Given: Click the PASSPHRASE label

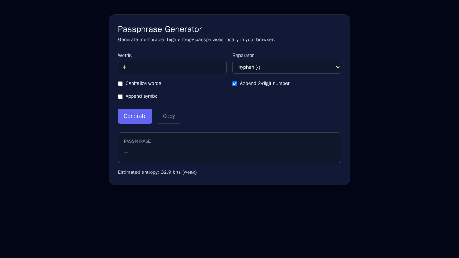Looking at the screenshot, I should [137, 141].
